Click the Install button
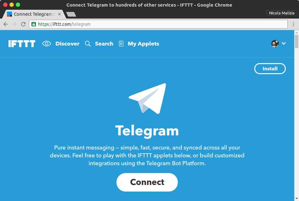The width and height of the screenshot is (299, 201). tap(270, 68)
